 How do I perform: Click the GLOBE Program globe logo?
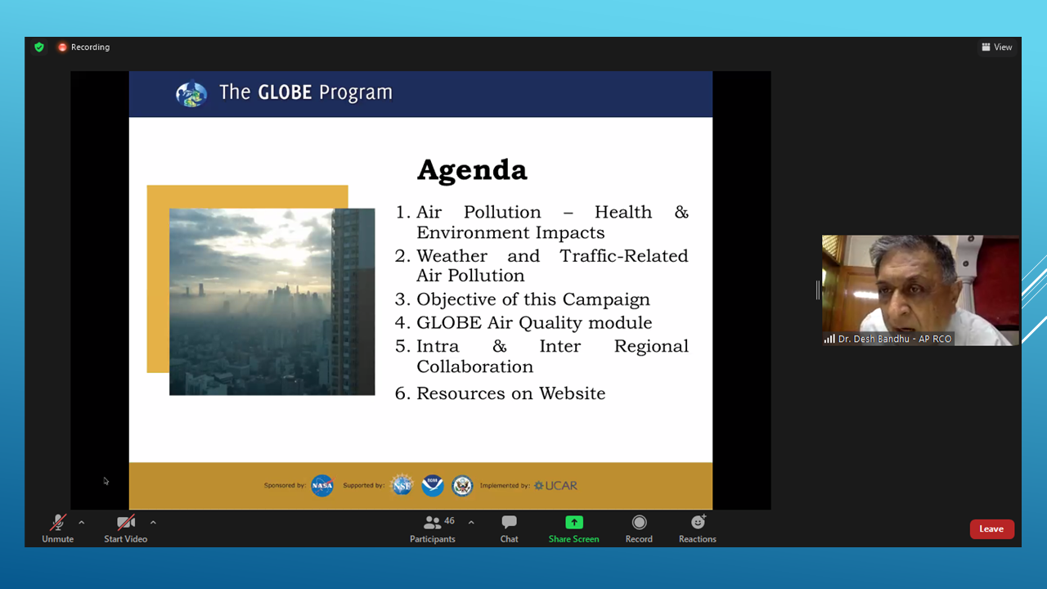tap(191, 94)
